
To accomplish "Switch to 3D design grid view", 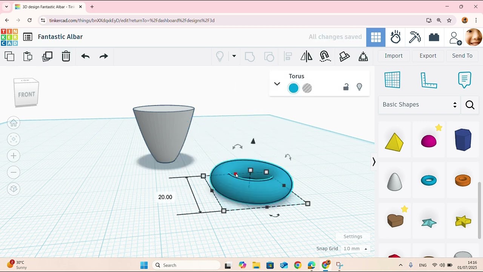I will 376,37.
